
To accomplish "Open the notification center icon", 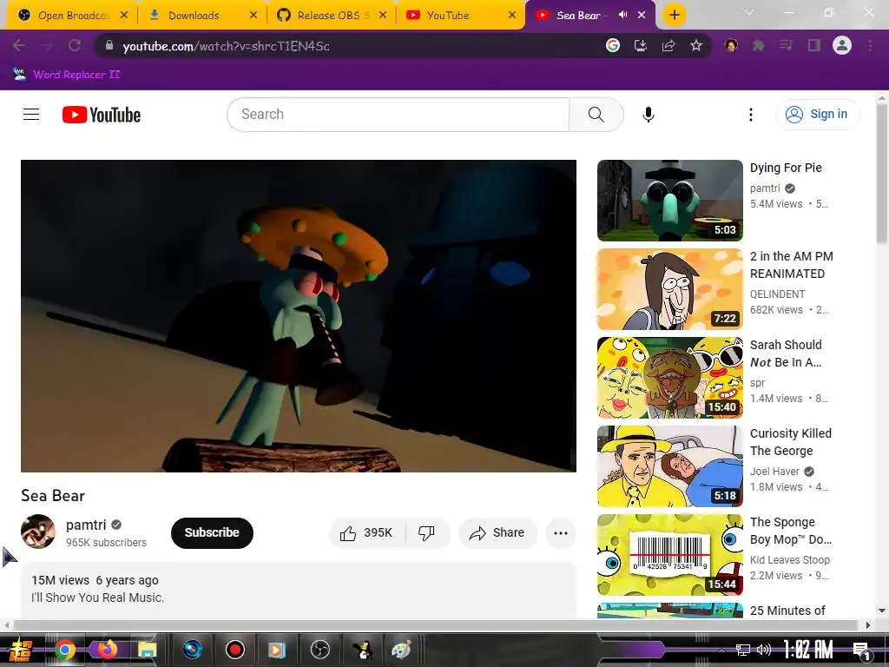I will [x=860, y=650].
